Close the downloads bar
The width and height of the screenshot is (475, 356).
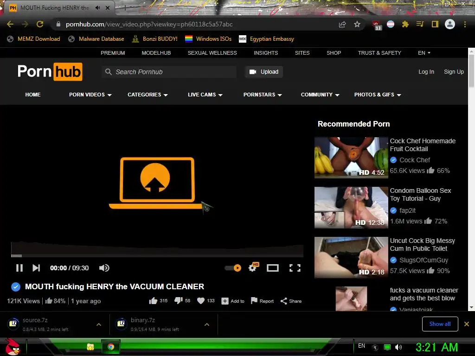(x=467, y=324)
